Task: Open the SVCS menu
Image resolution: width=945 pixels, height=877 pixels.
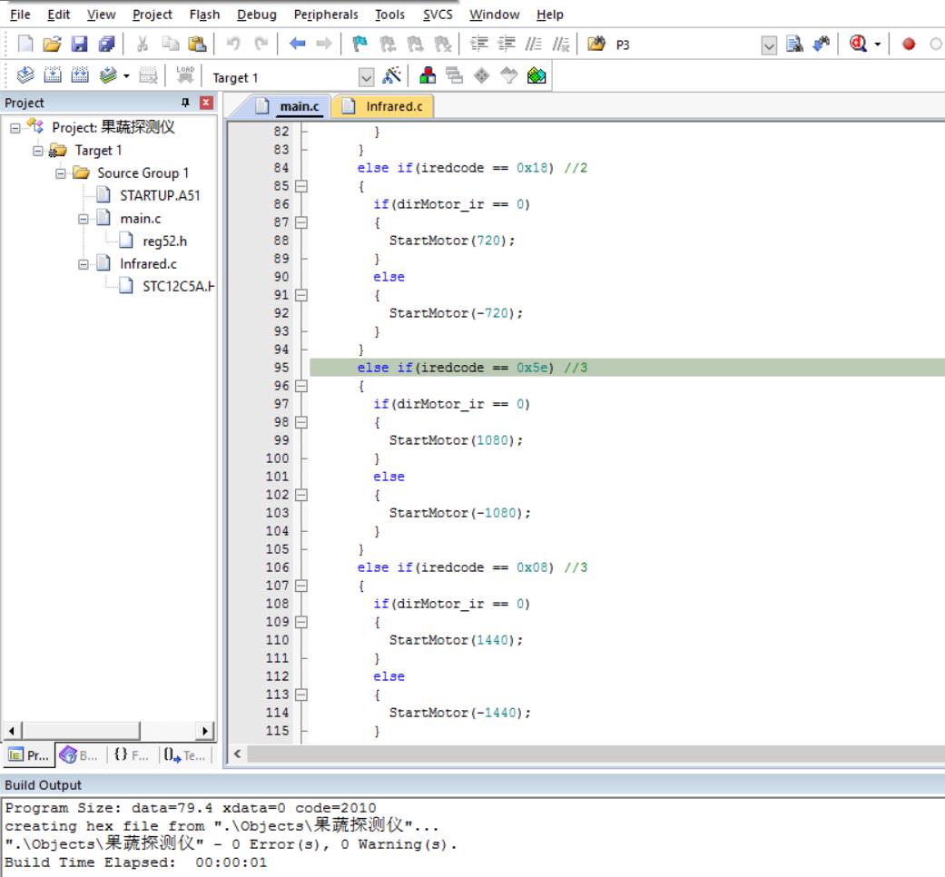Action: point(438,15)
